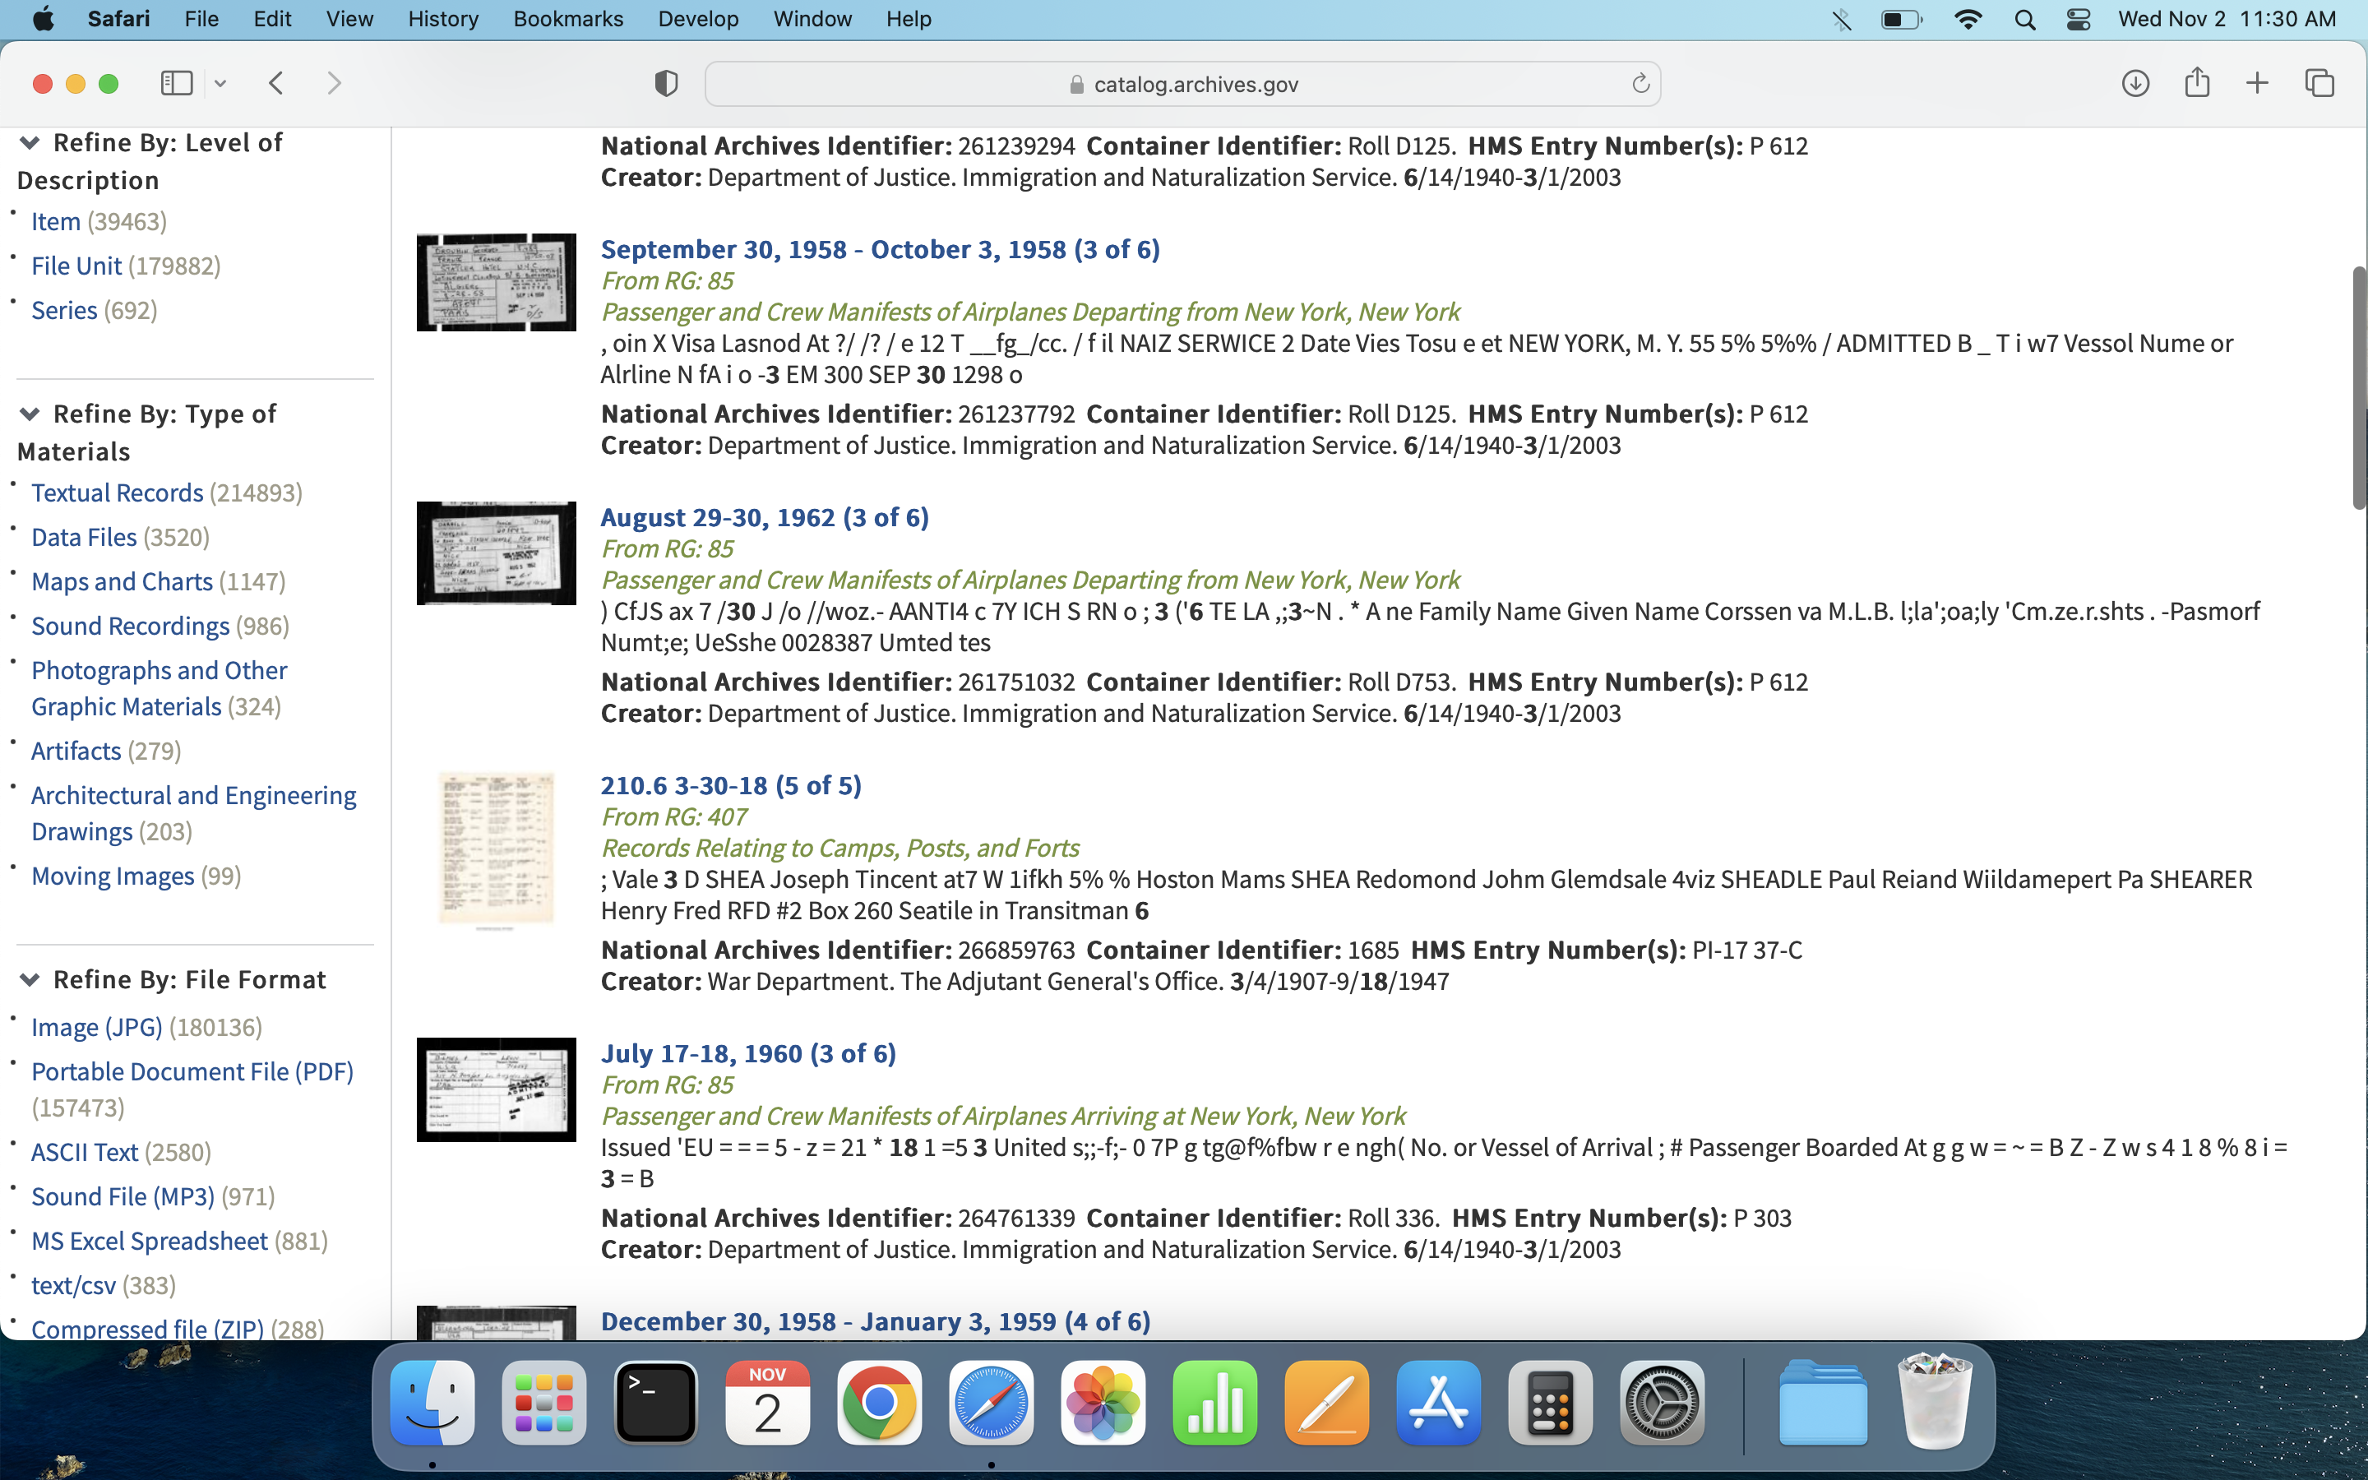
Task: Click the page vertical scrollbar
Action: pyautogui.click(x=2358, y=386)
